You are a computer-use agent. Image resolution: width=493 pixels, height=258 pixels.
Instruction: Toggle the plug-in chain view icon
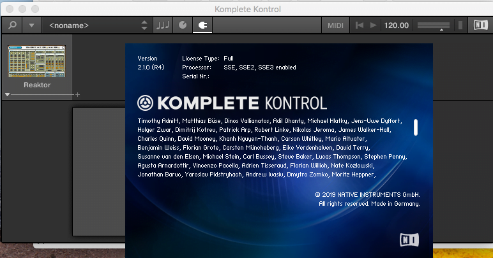(202, 25)
